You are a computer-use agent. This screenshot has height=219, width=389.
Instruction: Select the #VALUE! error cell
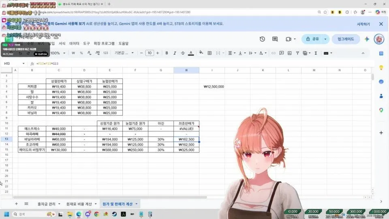tap(186, 129)
